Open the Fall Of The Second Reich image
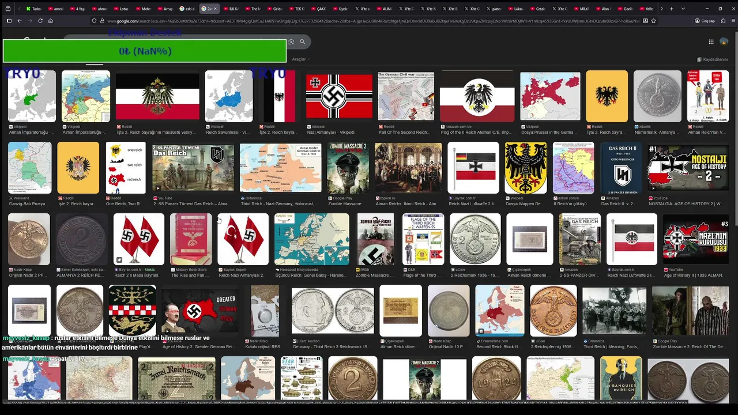The height and width of the screenshot is (415, 738). pyautogui.click(x=406, y=96)
